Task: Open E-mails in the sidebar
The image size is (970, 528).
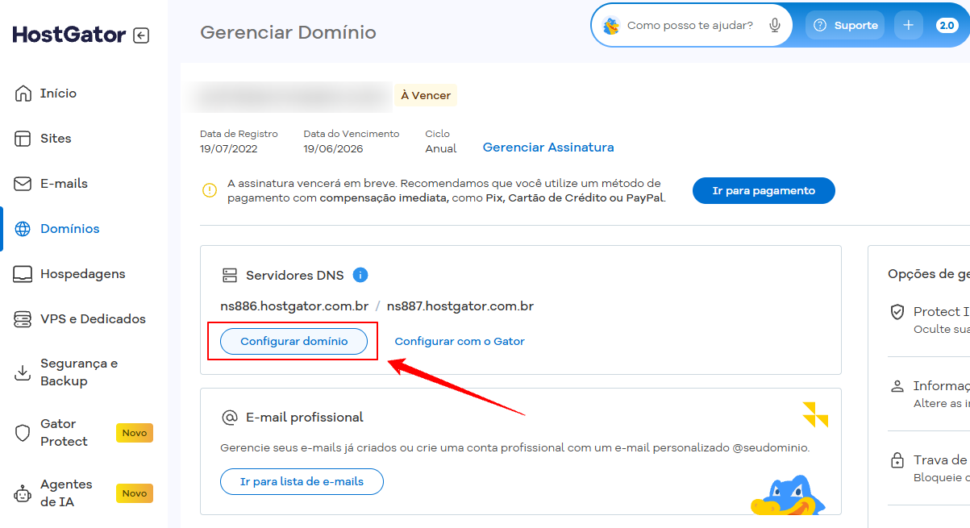Action: 64,184
